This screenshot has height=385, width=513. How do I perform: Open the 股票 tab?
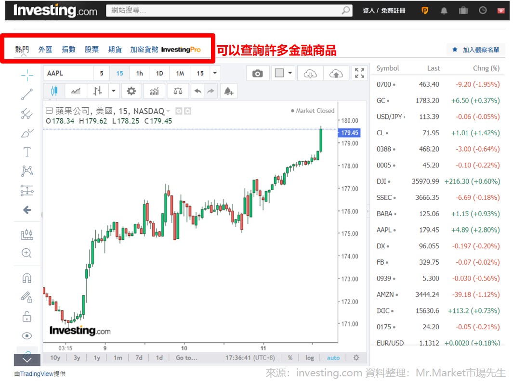click(92, 50)
